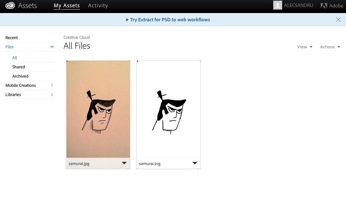Show Shared files
This screenshot has height=207, width=346.
[x=18, y=67]
